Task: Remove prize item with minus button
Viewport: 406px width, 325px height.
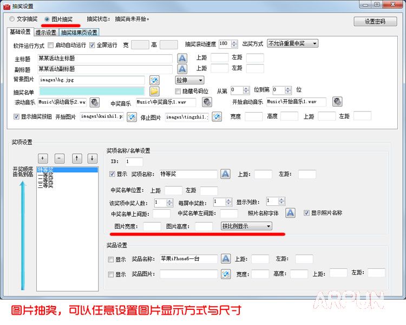Action: pos(60,158)
